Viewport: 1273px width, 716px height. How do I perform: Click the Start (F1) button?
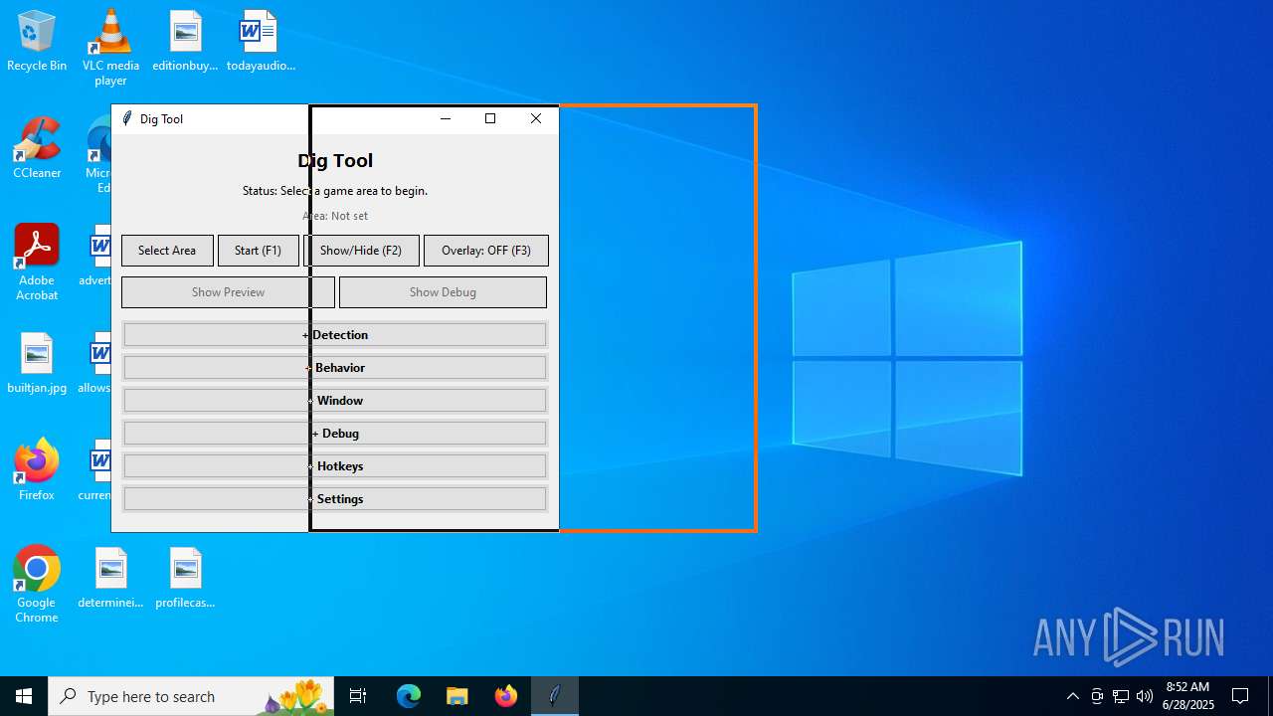[x=258, y=251]
